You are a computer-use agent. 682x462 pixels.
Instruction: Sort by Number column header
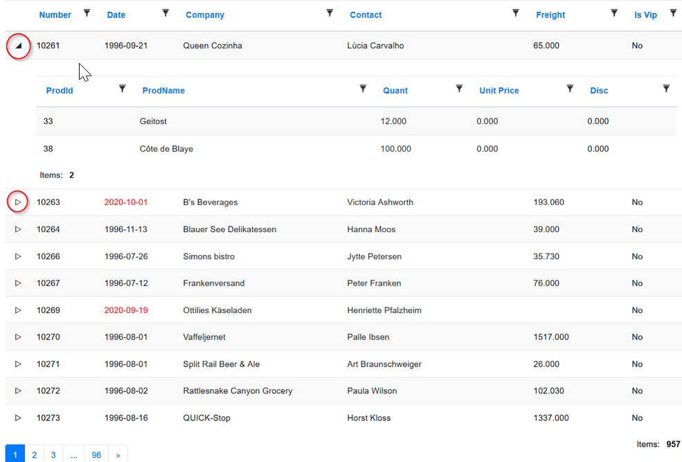[55, 15]
